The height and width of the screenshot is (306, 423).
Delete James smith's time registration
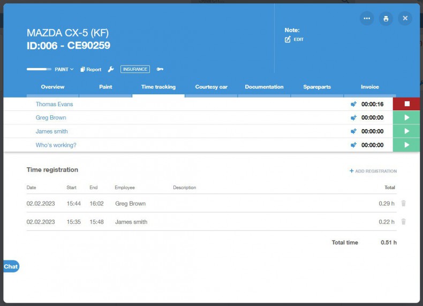(403, 222)
